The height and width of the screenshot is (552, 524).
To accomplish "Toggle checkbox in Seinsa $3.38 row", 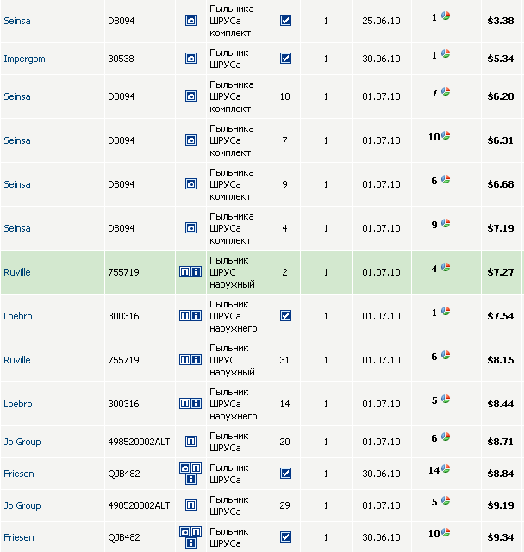I will pyautogui.click(x=285, y=21).
